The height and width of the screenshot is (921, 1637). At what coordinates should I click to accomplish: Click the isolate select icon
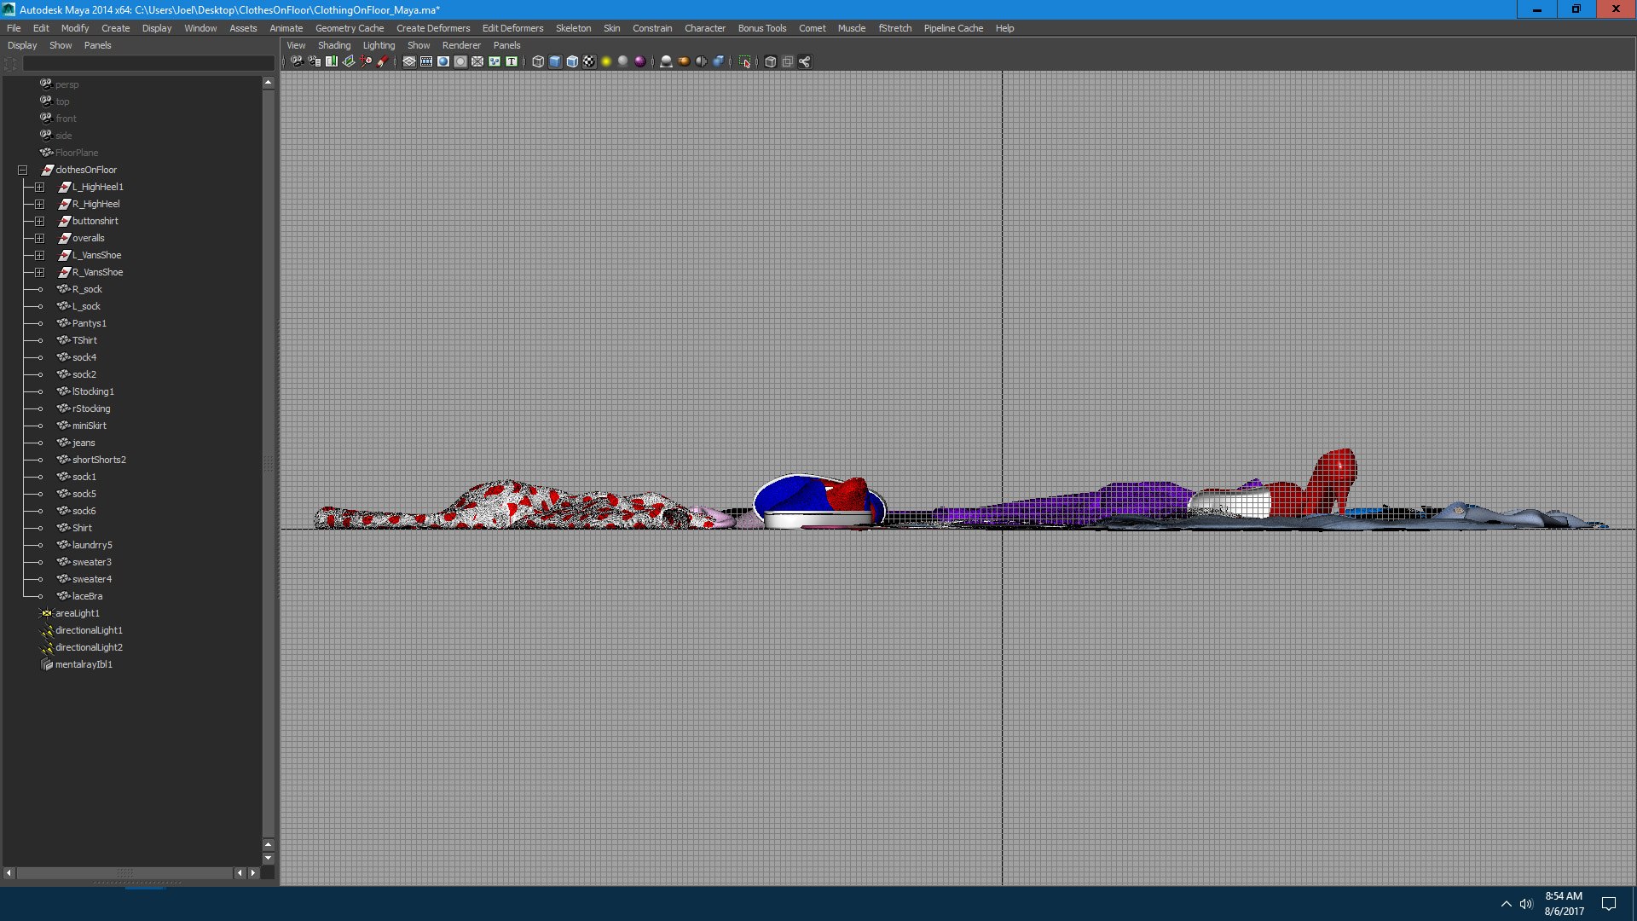point(745,61)
